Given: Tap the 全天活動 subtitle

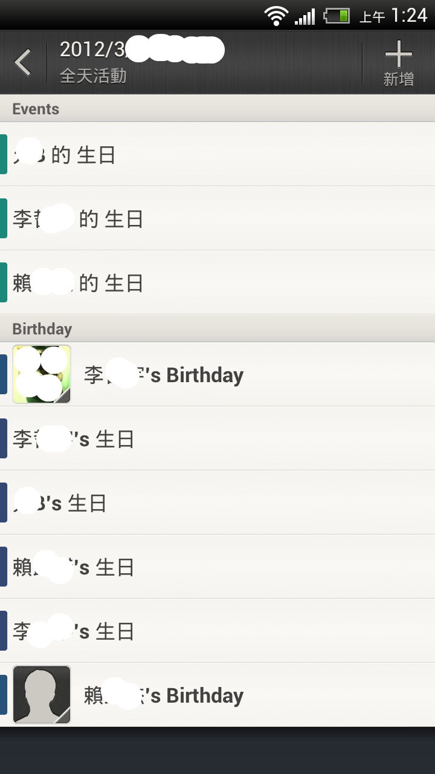Looking at the screenshot, I should [93, 76].
